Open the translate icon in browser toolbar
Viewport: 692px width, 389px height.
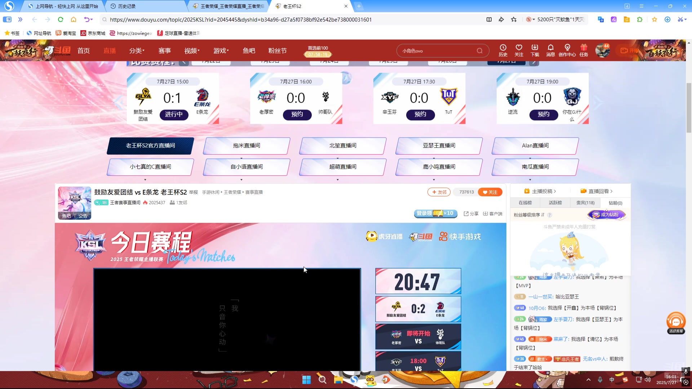(x=601, y=19)
